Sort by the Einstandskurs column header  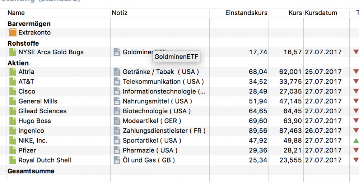pos(246,13)
